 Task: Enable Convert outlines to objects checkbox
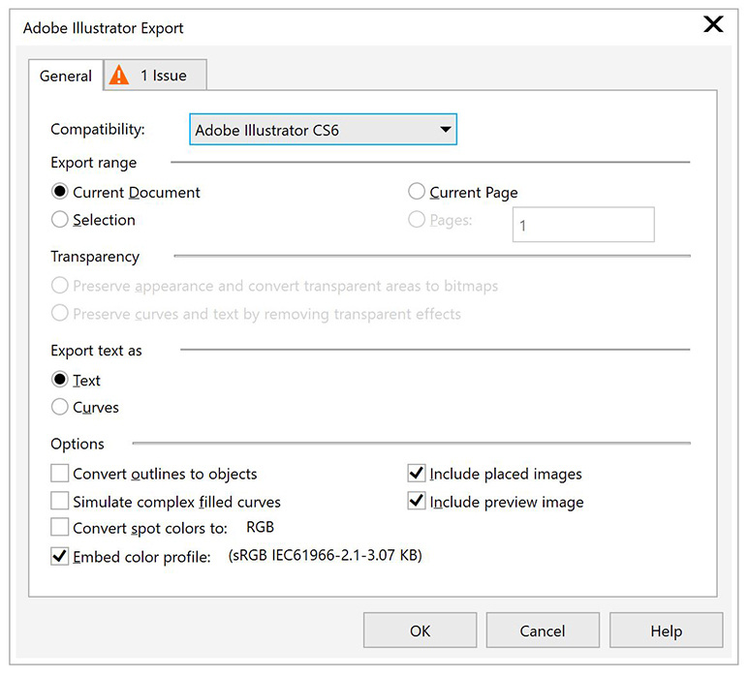click(x=61, y=475)
